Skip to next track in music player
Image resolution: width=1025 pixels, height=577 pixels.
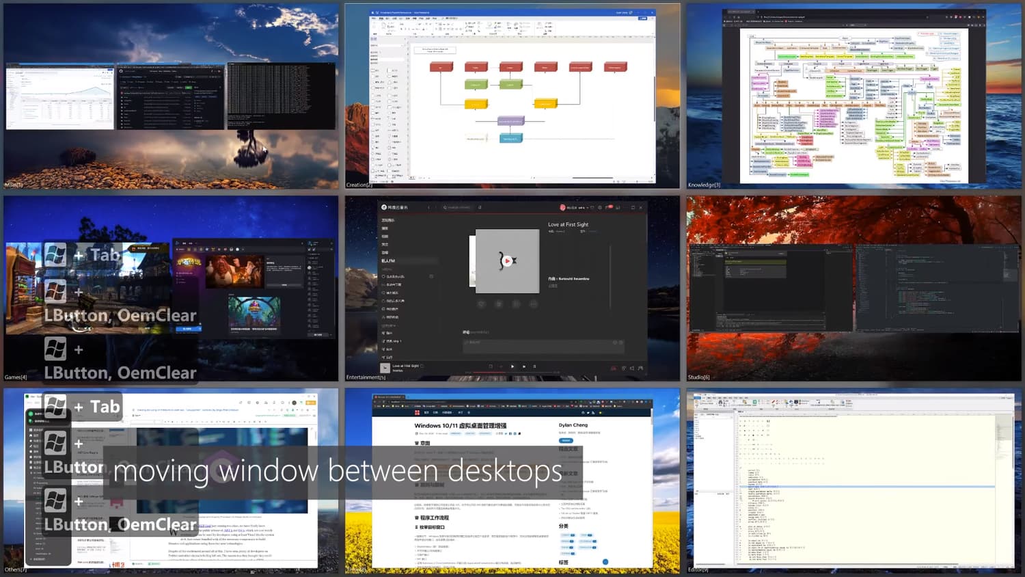[524, 366]
